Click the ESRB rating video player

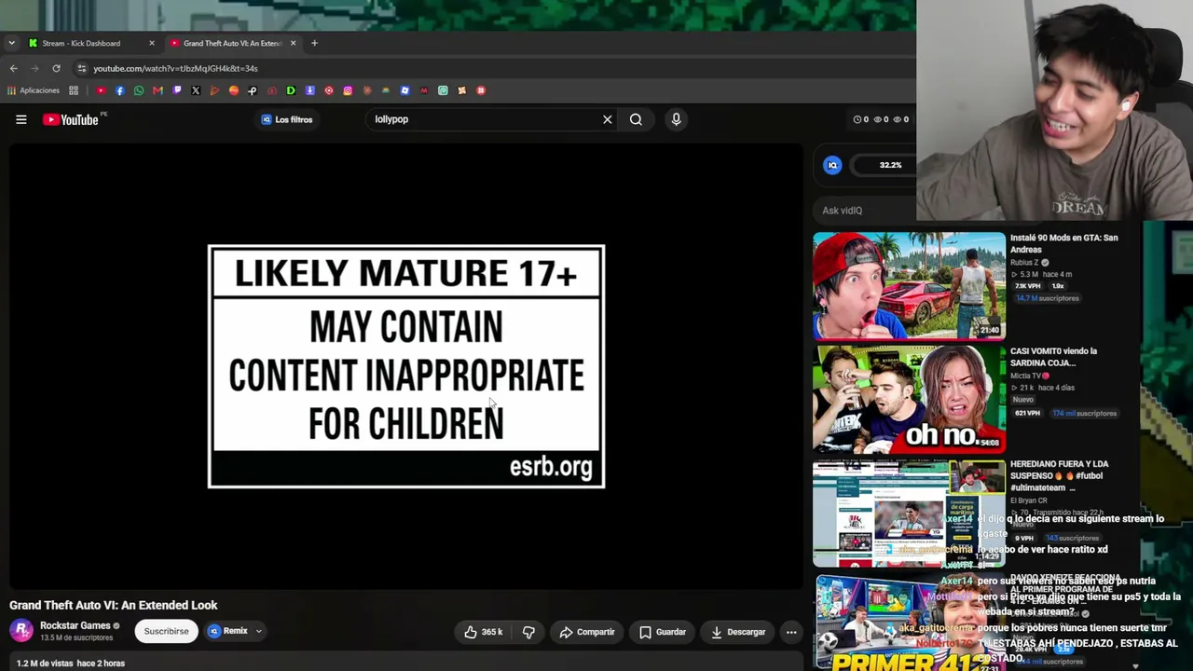[x=406, y=366]
